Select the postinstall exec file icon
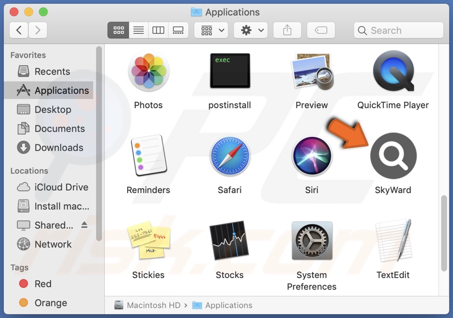Screen dimensions: 453x318 click(x=230, y=70)
